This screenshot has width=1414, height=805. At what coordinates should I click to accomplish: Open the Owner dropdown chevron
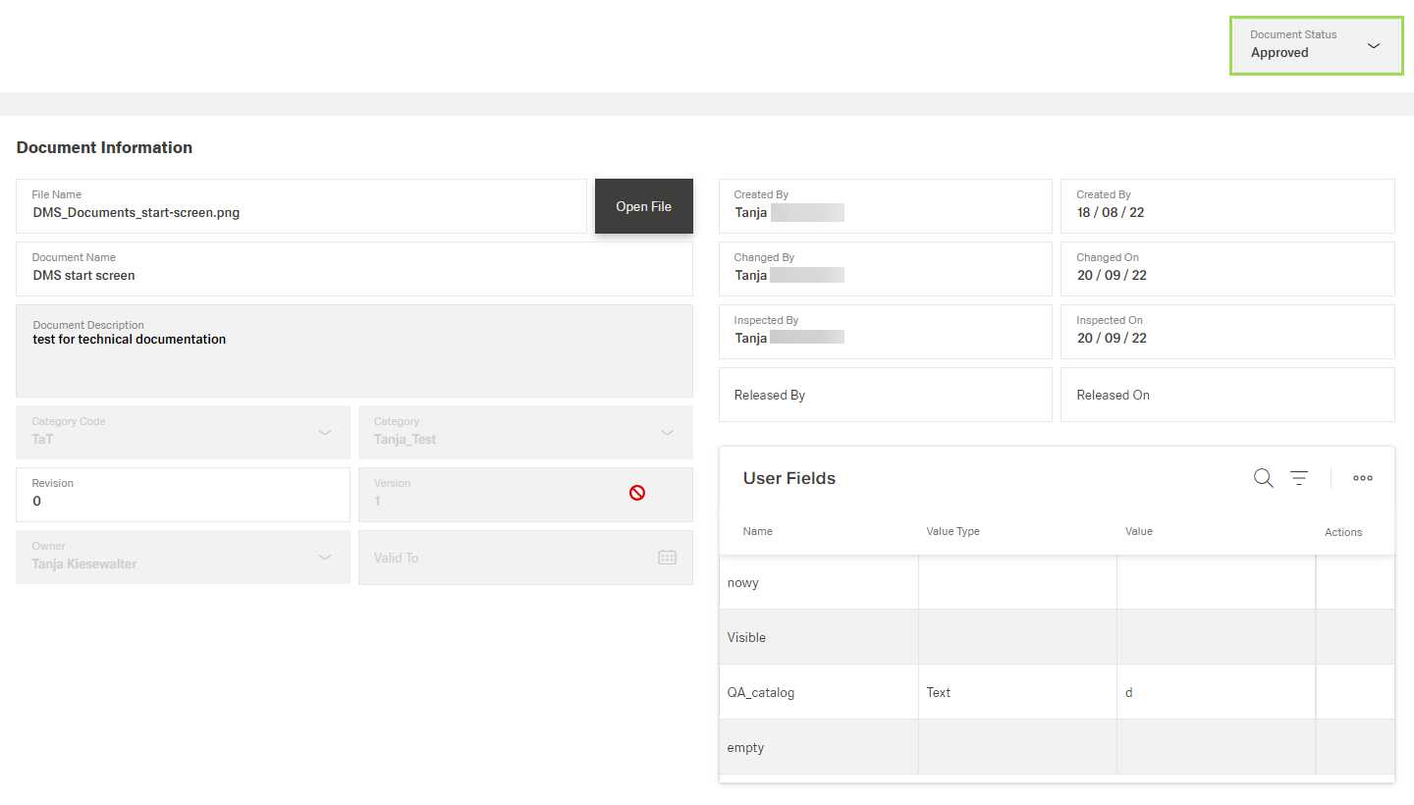(324, 558)
